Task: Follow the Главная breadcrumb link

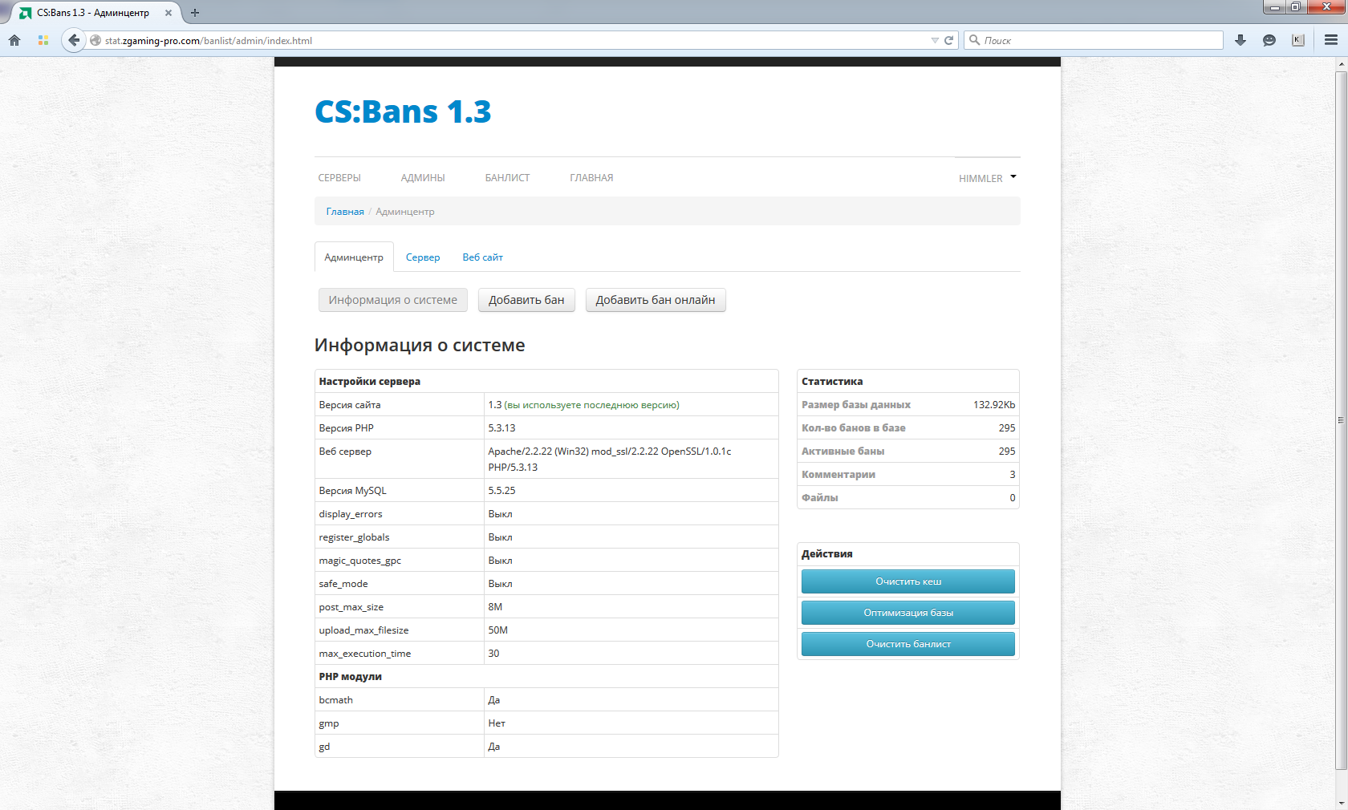Action: (x=345, y=212)
